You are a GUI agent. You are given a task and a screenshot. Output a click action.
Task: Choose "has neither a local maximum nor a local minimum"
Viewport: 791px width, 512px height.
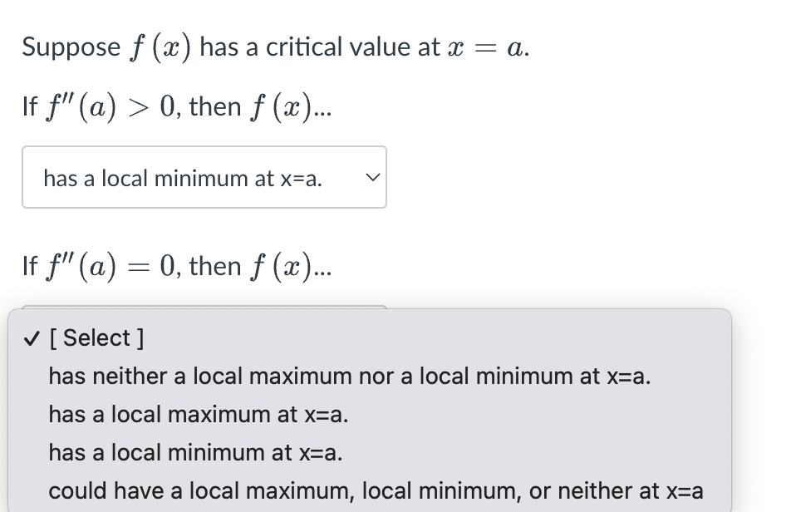pos(349,376)
